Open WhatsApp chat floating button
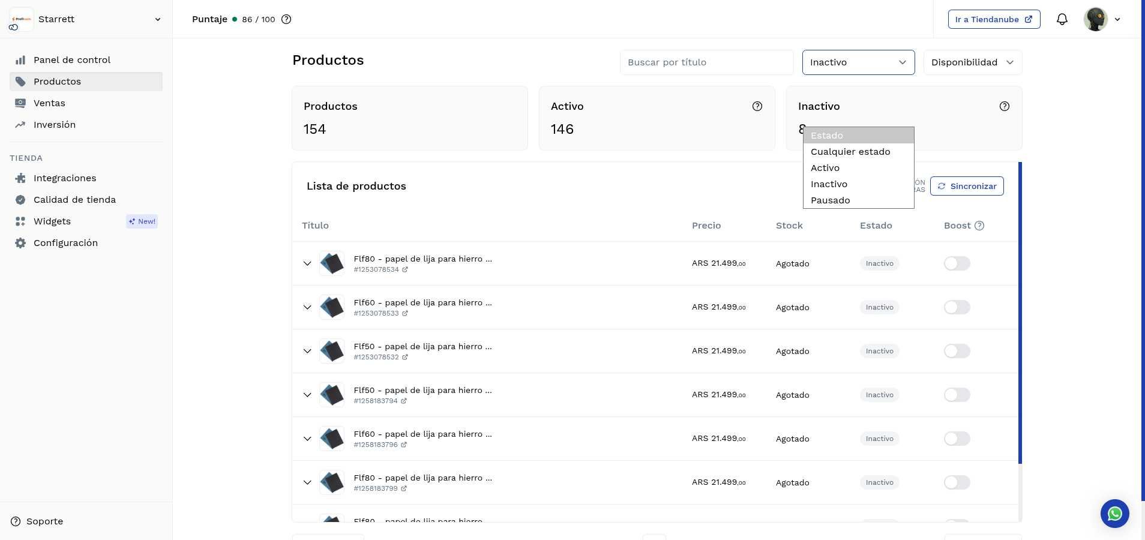The width and height of the screenshot is (1145, 540). [1114, 514]
